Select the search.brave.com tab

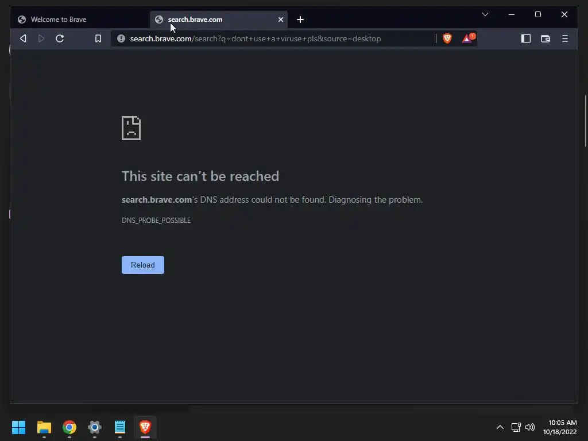tap(219, 20)
